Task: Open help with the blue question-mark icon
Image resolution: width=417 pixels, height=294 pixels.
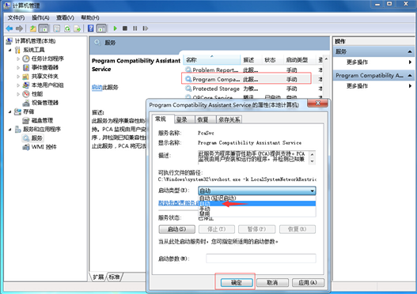Action: pos(91,28)
